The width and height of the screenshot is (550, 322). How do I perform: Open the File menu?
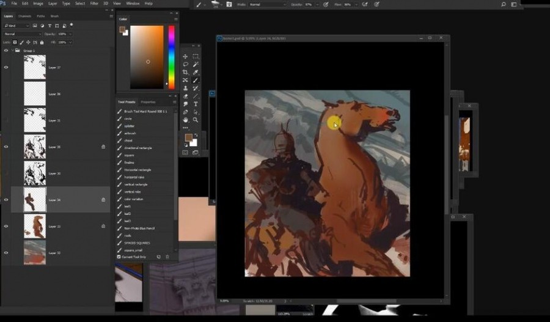(14, 4)
